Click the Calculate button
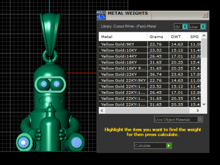The height and width of the screenshot is (165, 220). coord(153,146)
